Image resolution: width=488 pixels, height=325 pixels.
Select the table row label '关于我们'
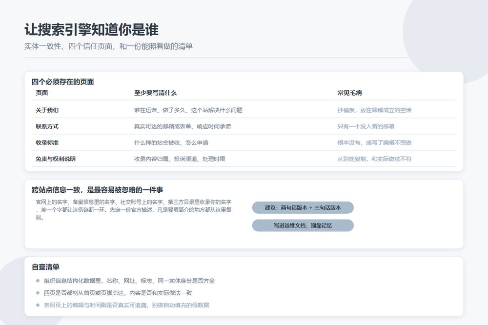pos(47,110)
